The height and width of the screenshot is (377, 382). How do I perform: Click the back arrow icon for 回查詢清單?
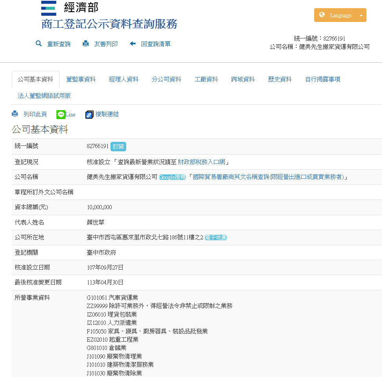[x=133, y=43]
